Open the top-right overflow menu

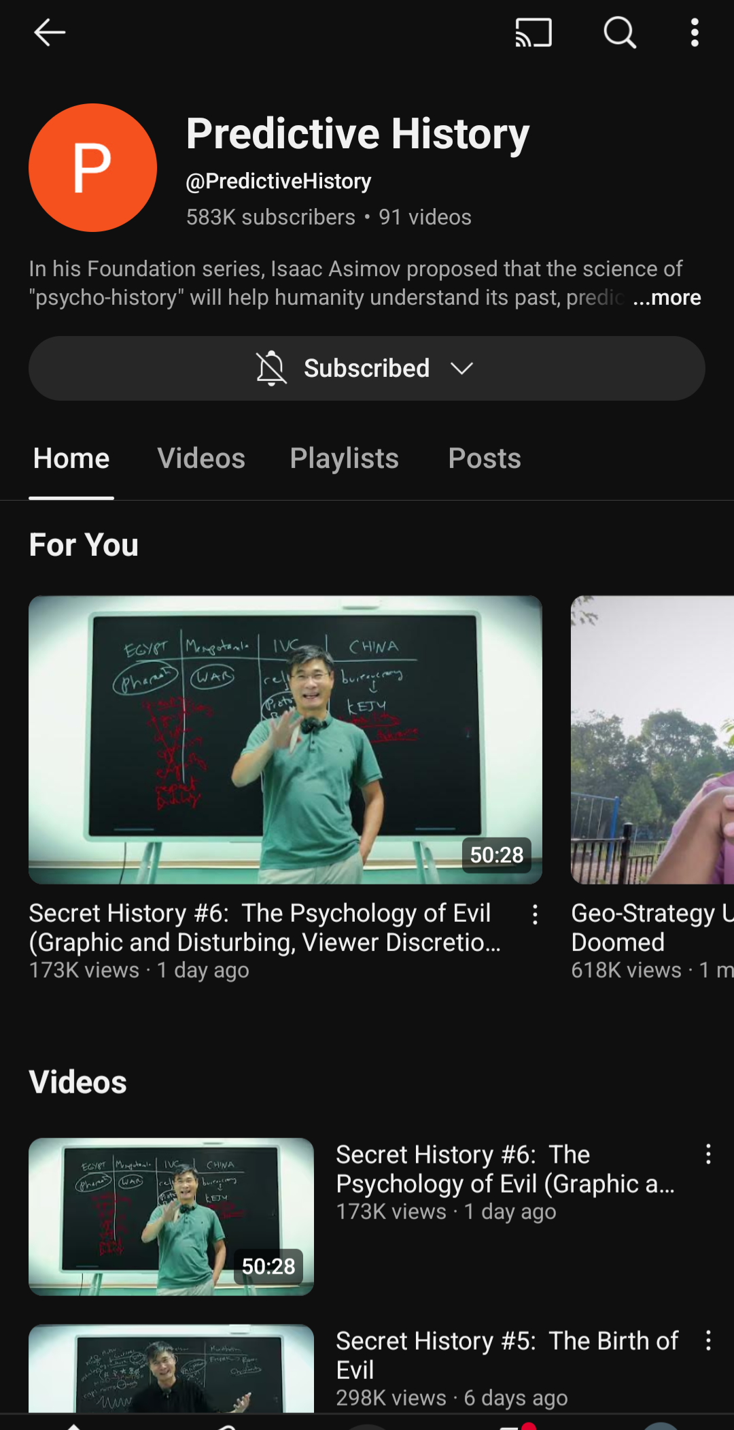[695, 32]
